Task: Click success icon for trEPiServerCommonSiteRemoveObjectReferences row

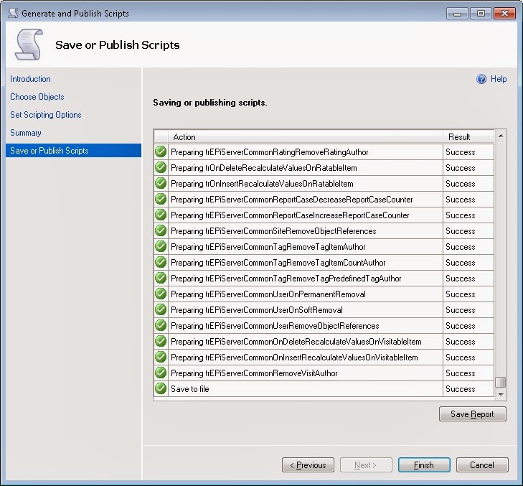Action: (161, 231)
